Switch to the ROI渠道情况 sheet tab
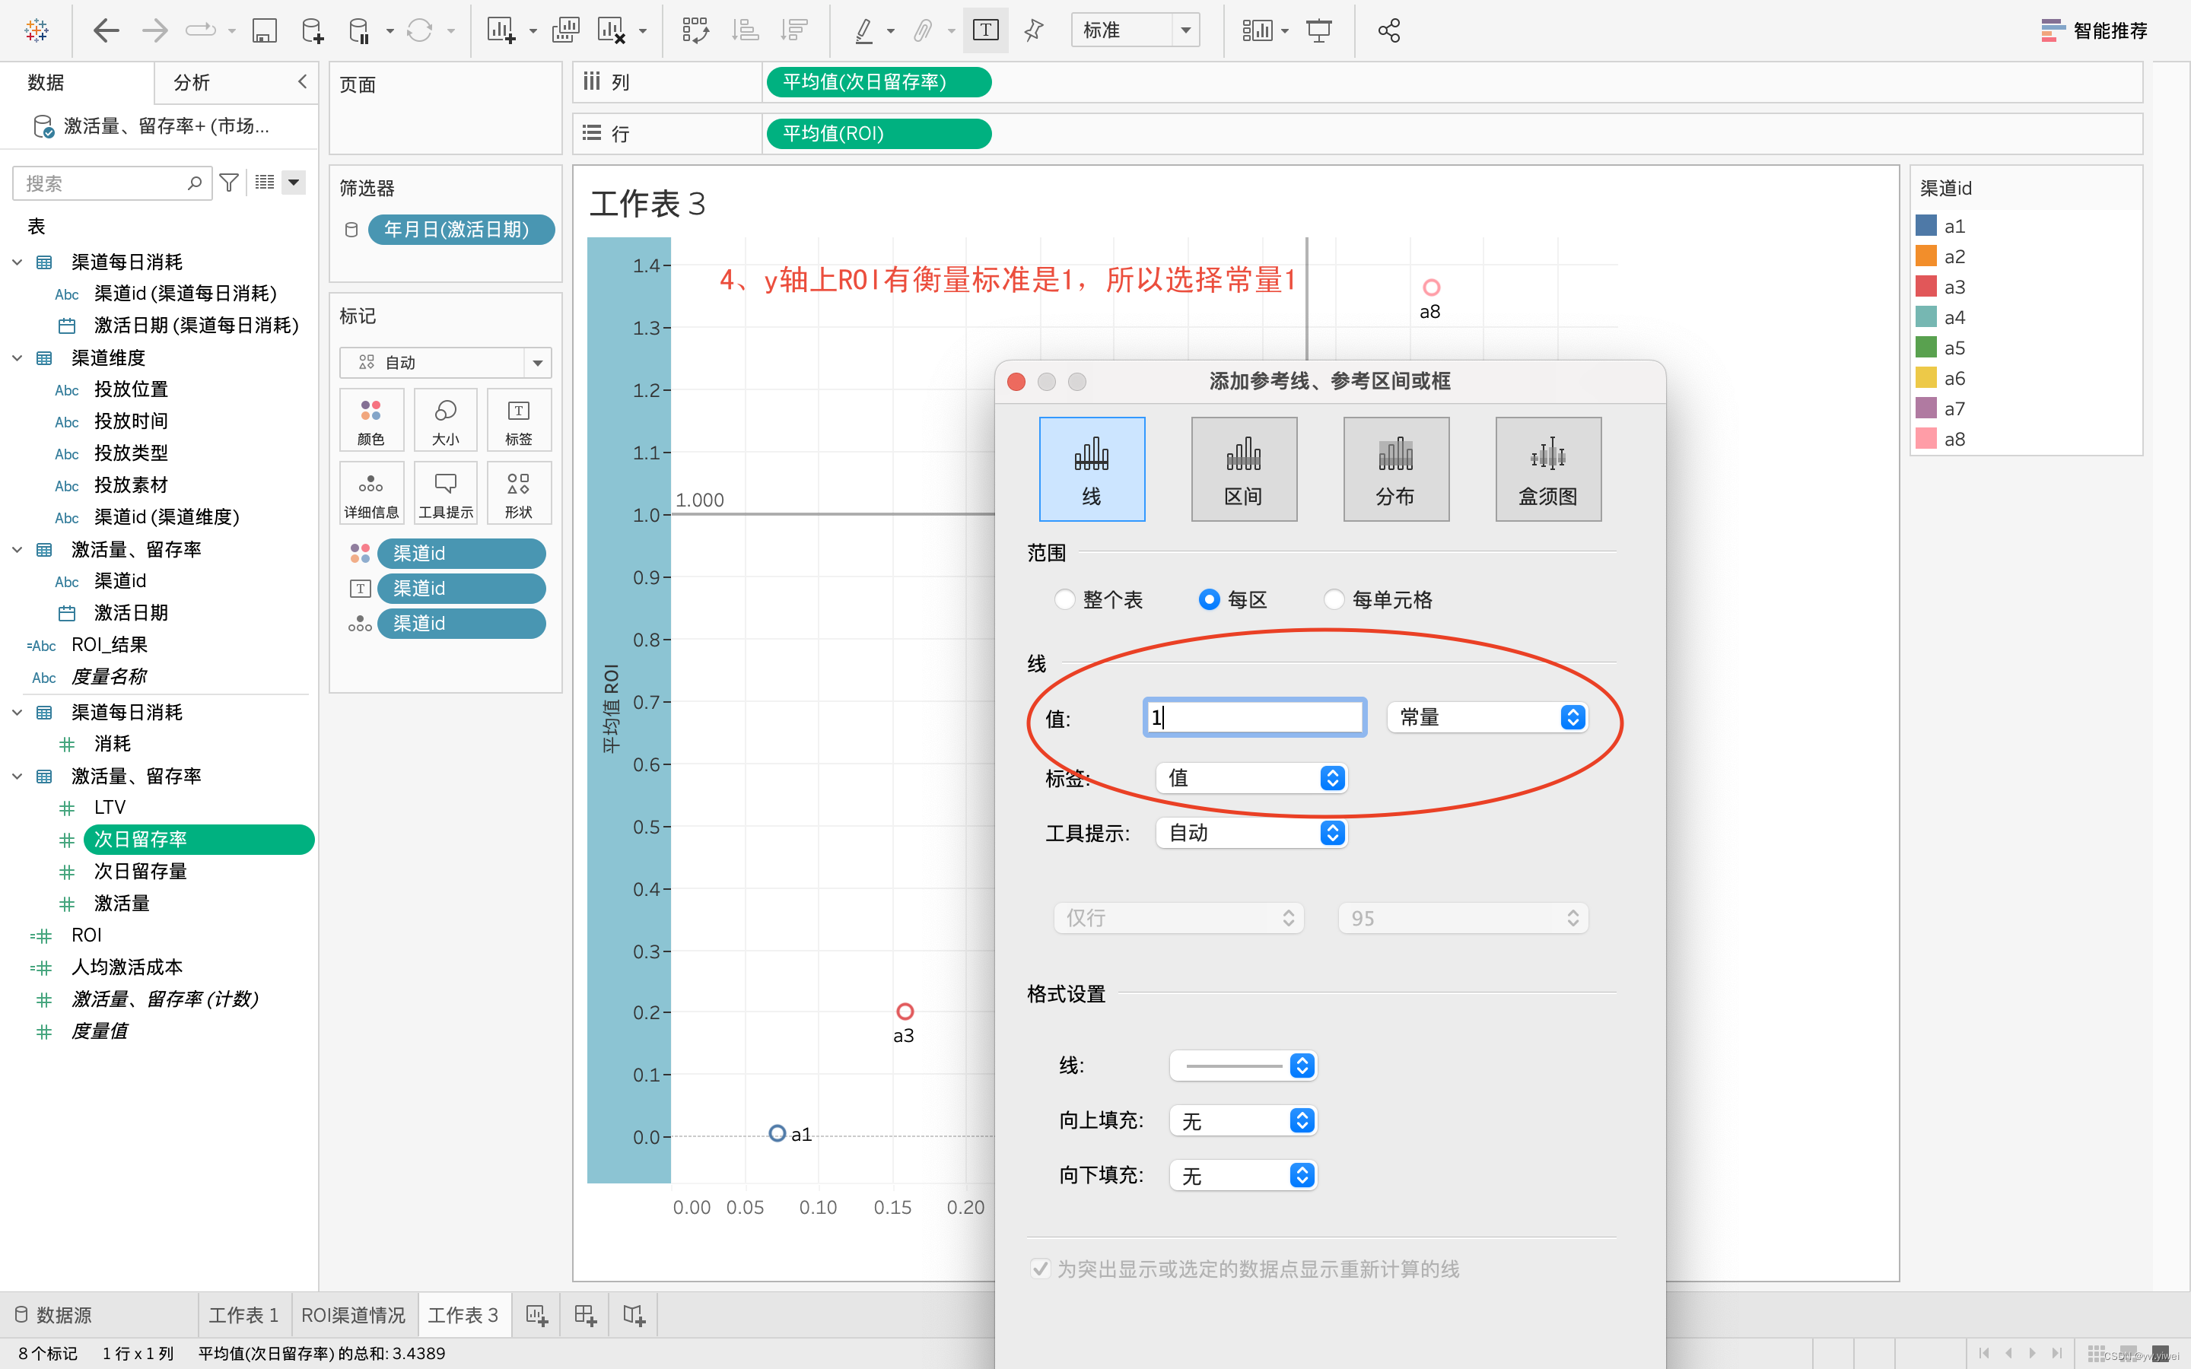2191x1369 pixels. (x=353, y=1315)
